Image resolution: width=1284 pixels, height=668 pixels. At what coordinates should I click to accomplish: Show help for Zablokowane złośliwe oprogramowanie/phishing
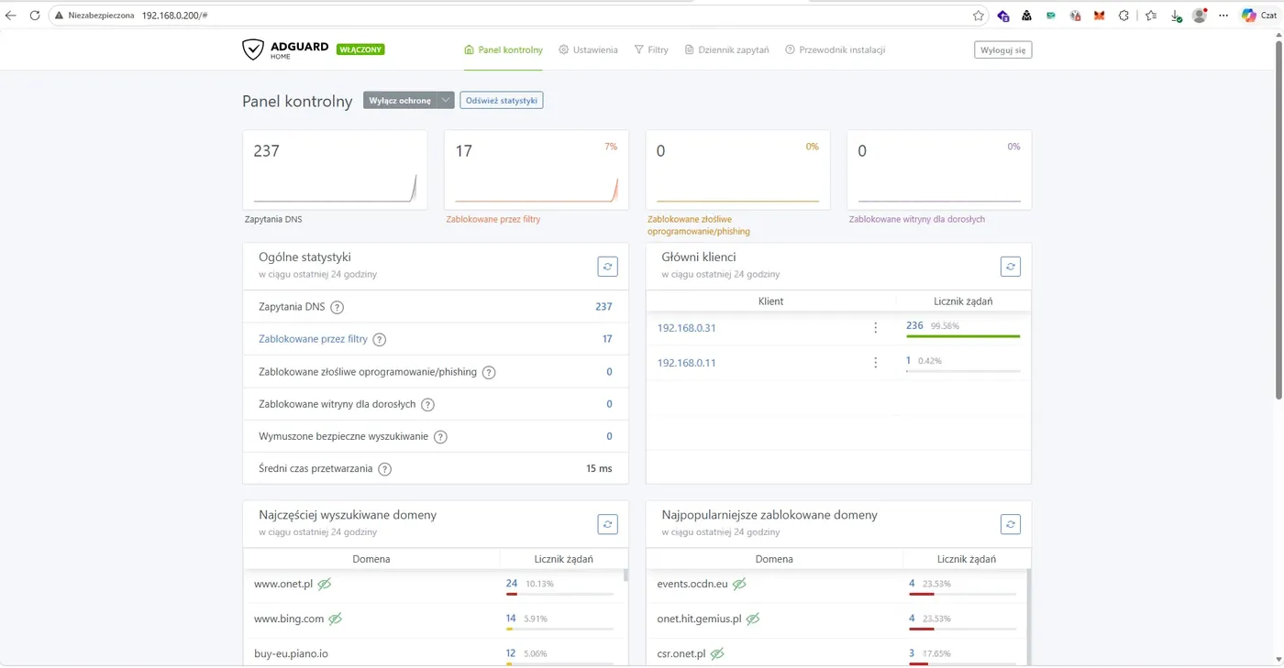point(489,372)
